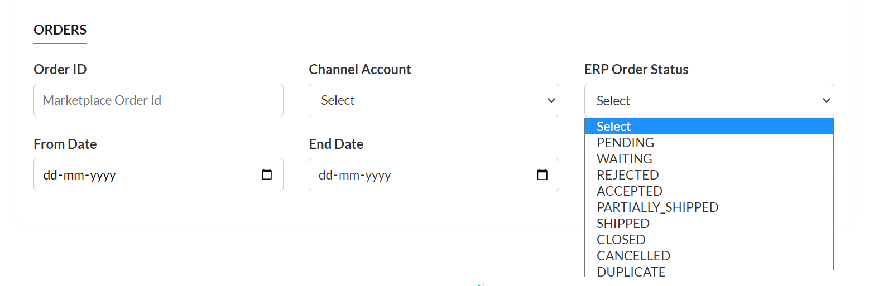Select PENDING from the status list
The width and height of the screenshot is (869, 286).
pos(626,143)
